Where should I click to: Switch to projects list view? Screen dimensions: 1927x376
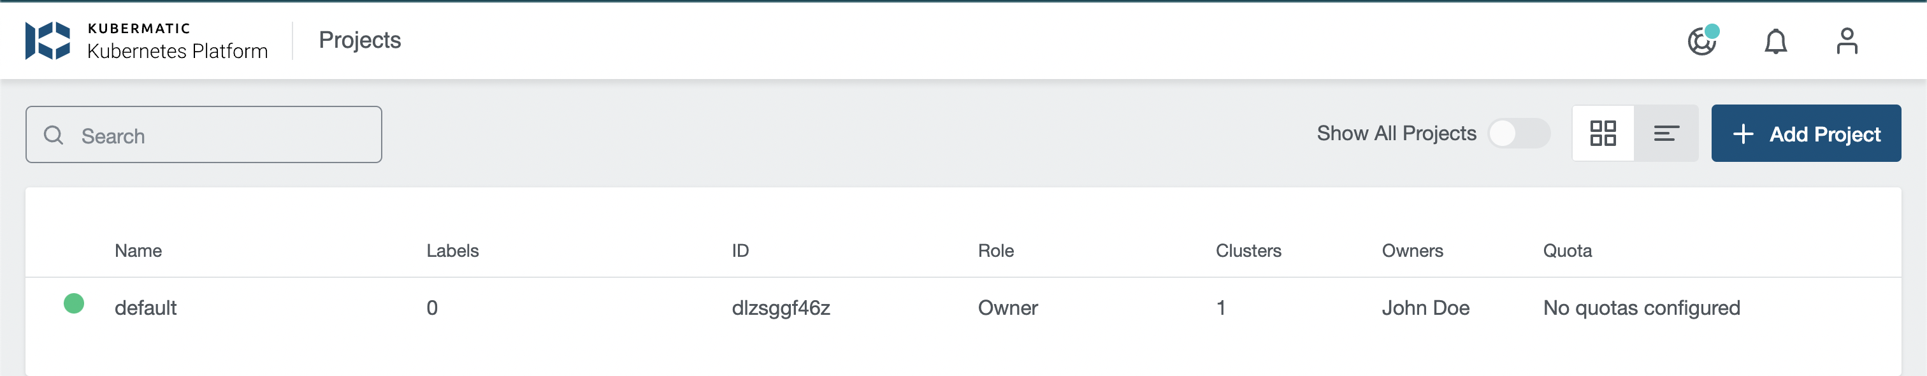click(1666, 134)
